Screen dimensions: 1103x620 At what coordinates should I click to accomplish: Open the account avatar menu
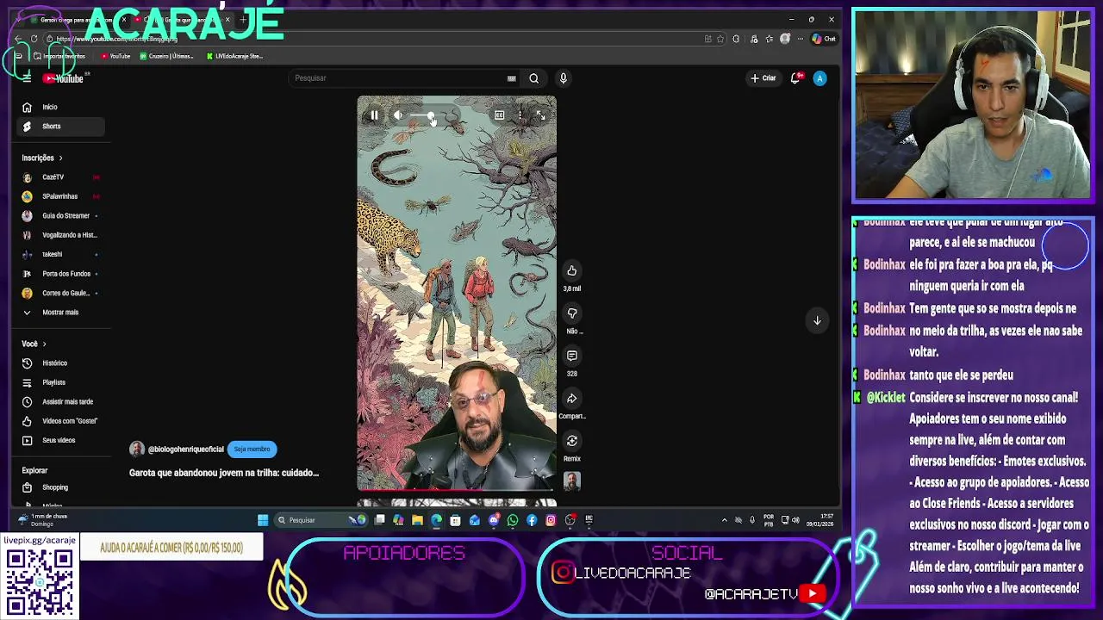coord(820,78)
